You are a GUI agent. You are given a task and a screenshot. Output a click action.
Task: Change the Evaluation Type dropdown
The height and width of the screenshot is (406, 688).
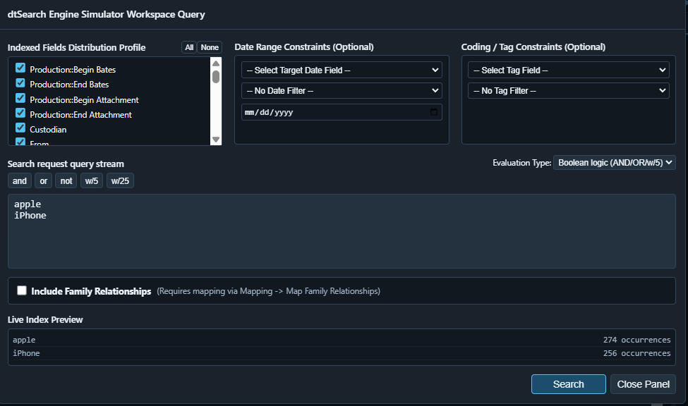pyautogui.click(x=615, y=163)
